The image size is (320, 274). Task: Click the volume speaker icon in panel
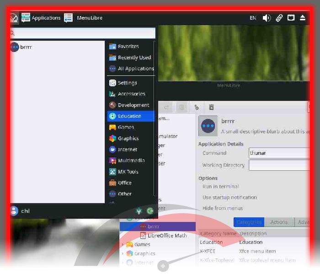[267, 18]
